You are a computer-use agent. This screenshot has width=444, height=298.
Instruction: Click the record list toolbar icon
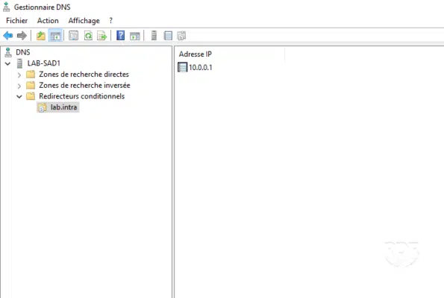click(168, 36)
